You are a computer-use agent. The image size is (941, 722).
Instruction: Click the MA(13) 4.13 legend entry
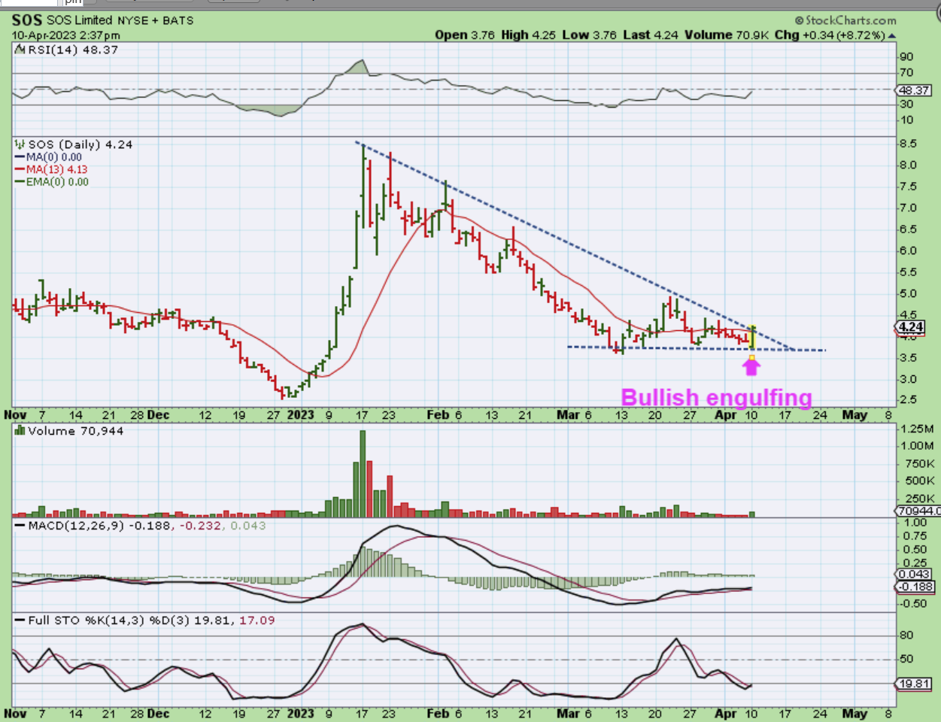[x=56, y=169]
